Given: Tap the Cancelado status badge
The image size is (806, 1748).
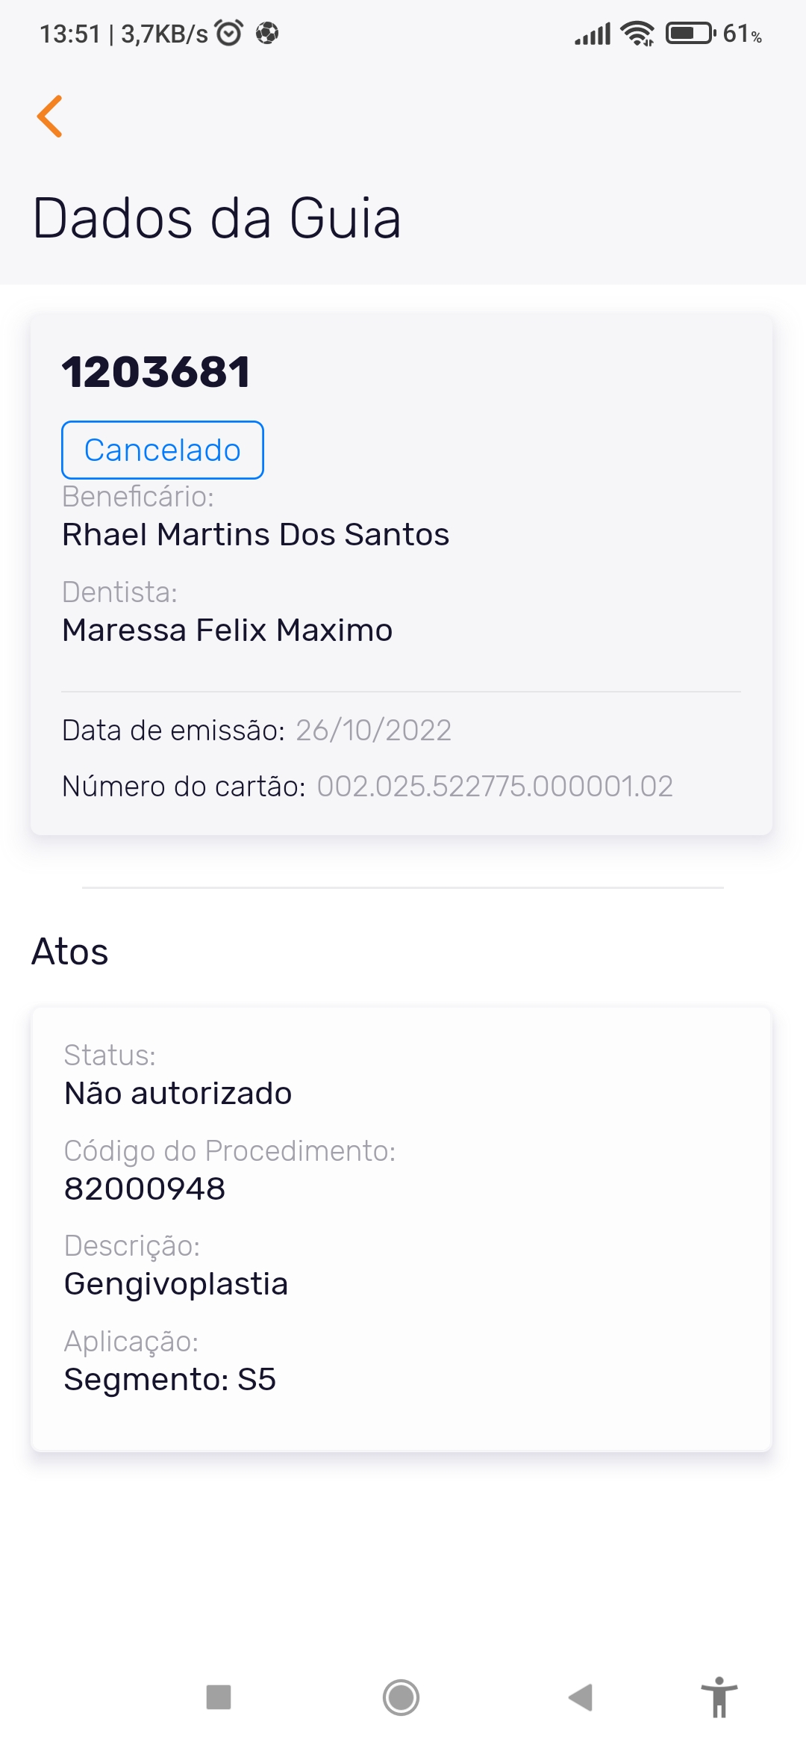Looking at the screenshot, I should coord(163,450).
